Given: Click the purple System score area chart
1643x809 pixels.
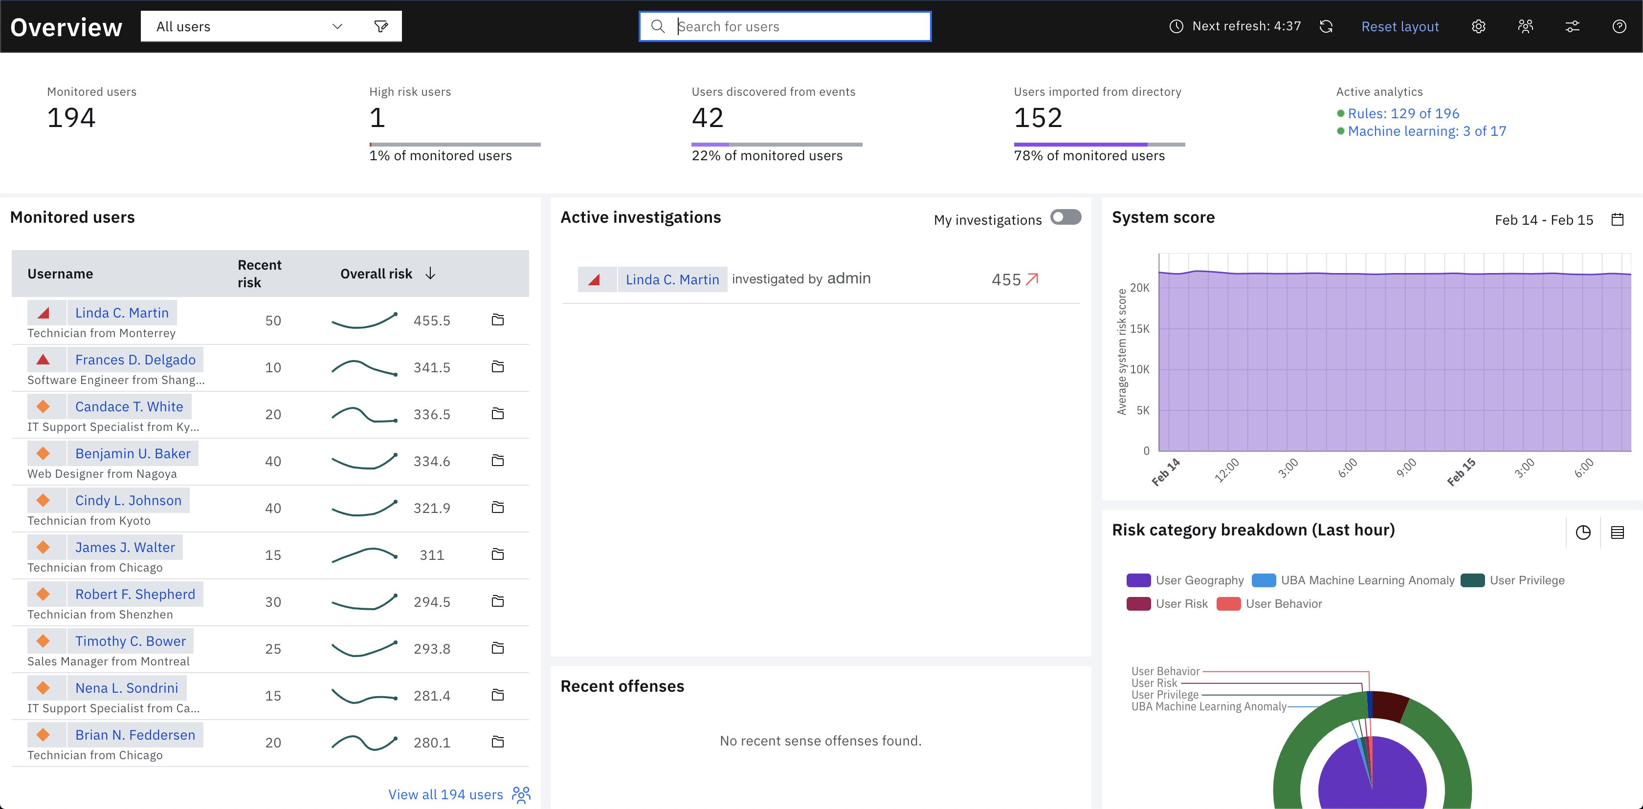Looking at the screenshot, I should 1394,361.
